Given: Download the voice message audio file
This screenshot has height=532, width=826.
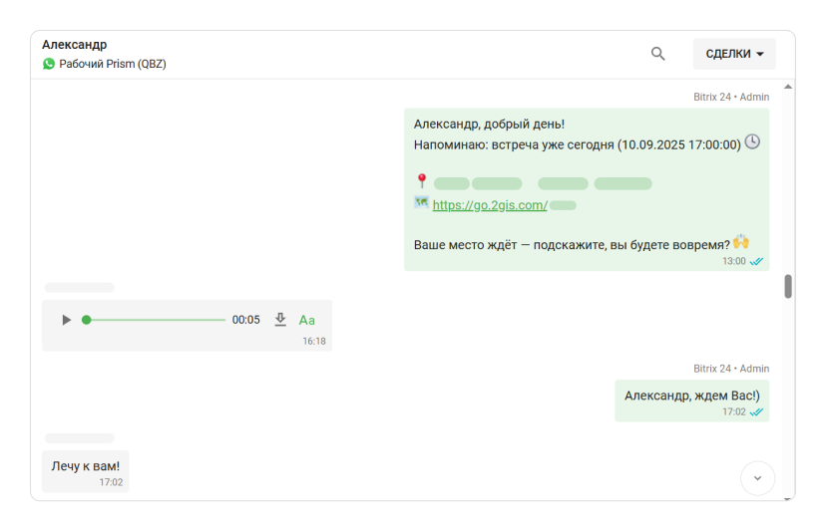Looking at the screenshot, I should [280, 320].
